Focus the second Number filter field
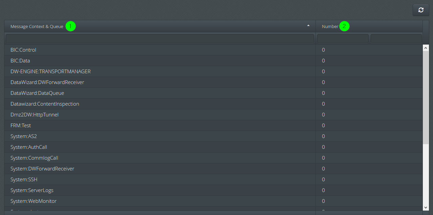 [x=396, y=38]
